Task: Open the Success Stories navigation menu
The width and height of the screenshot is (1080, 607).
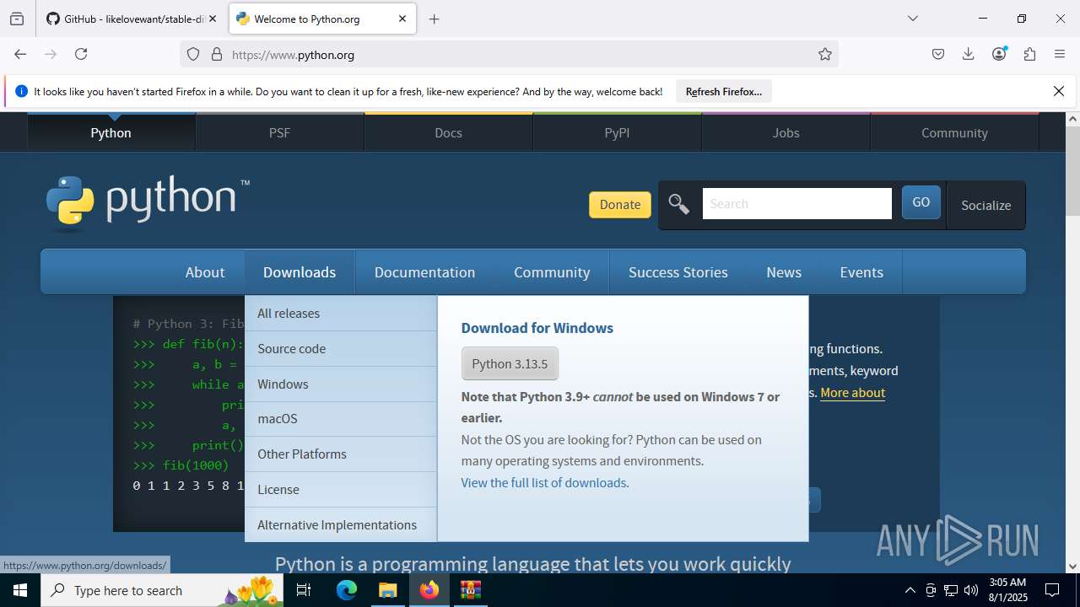Action: [678, 272]
